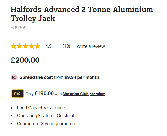
Task: Click the first gold rating star
Action: point(13,46)
